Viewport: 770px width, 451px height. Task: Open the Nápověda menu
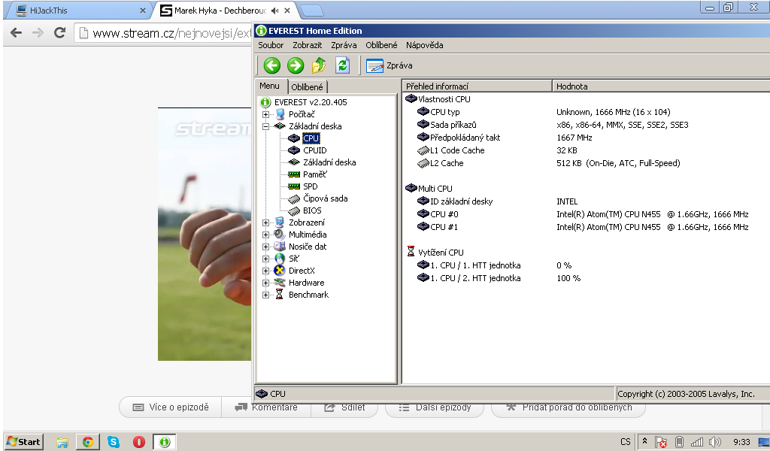424,45
